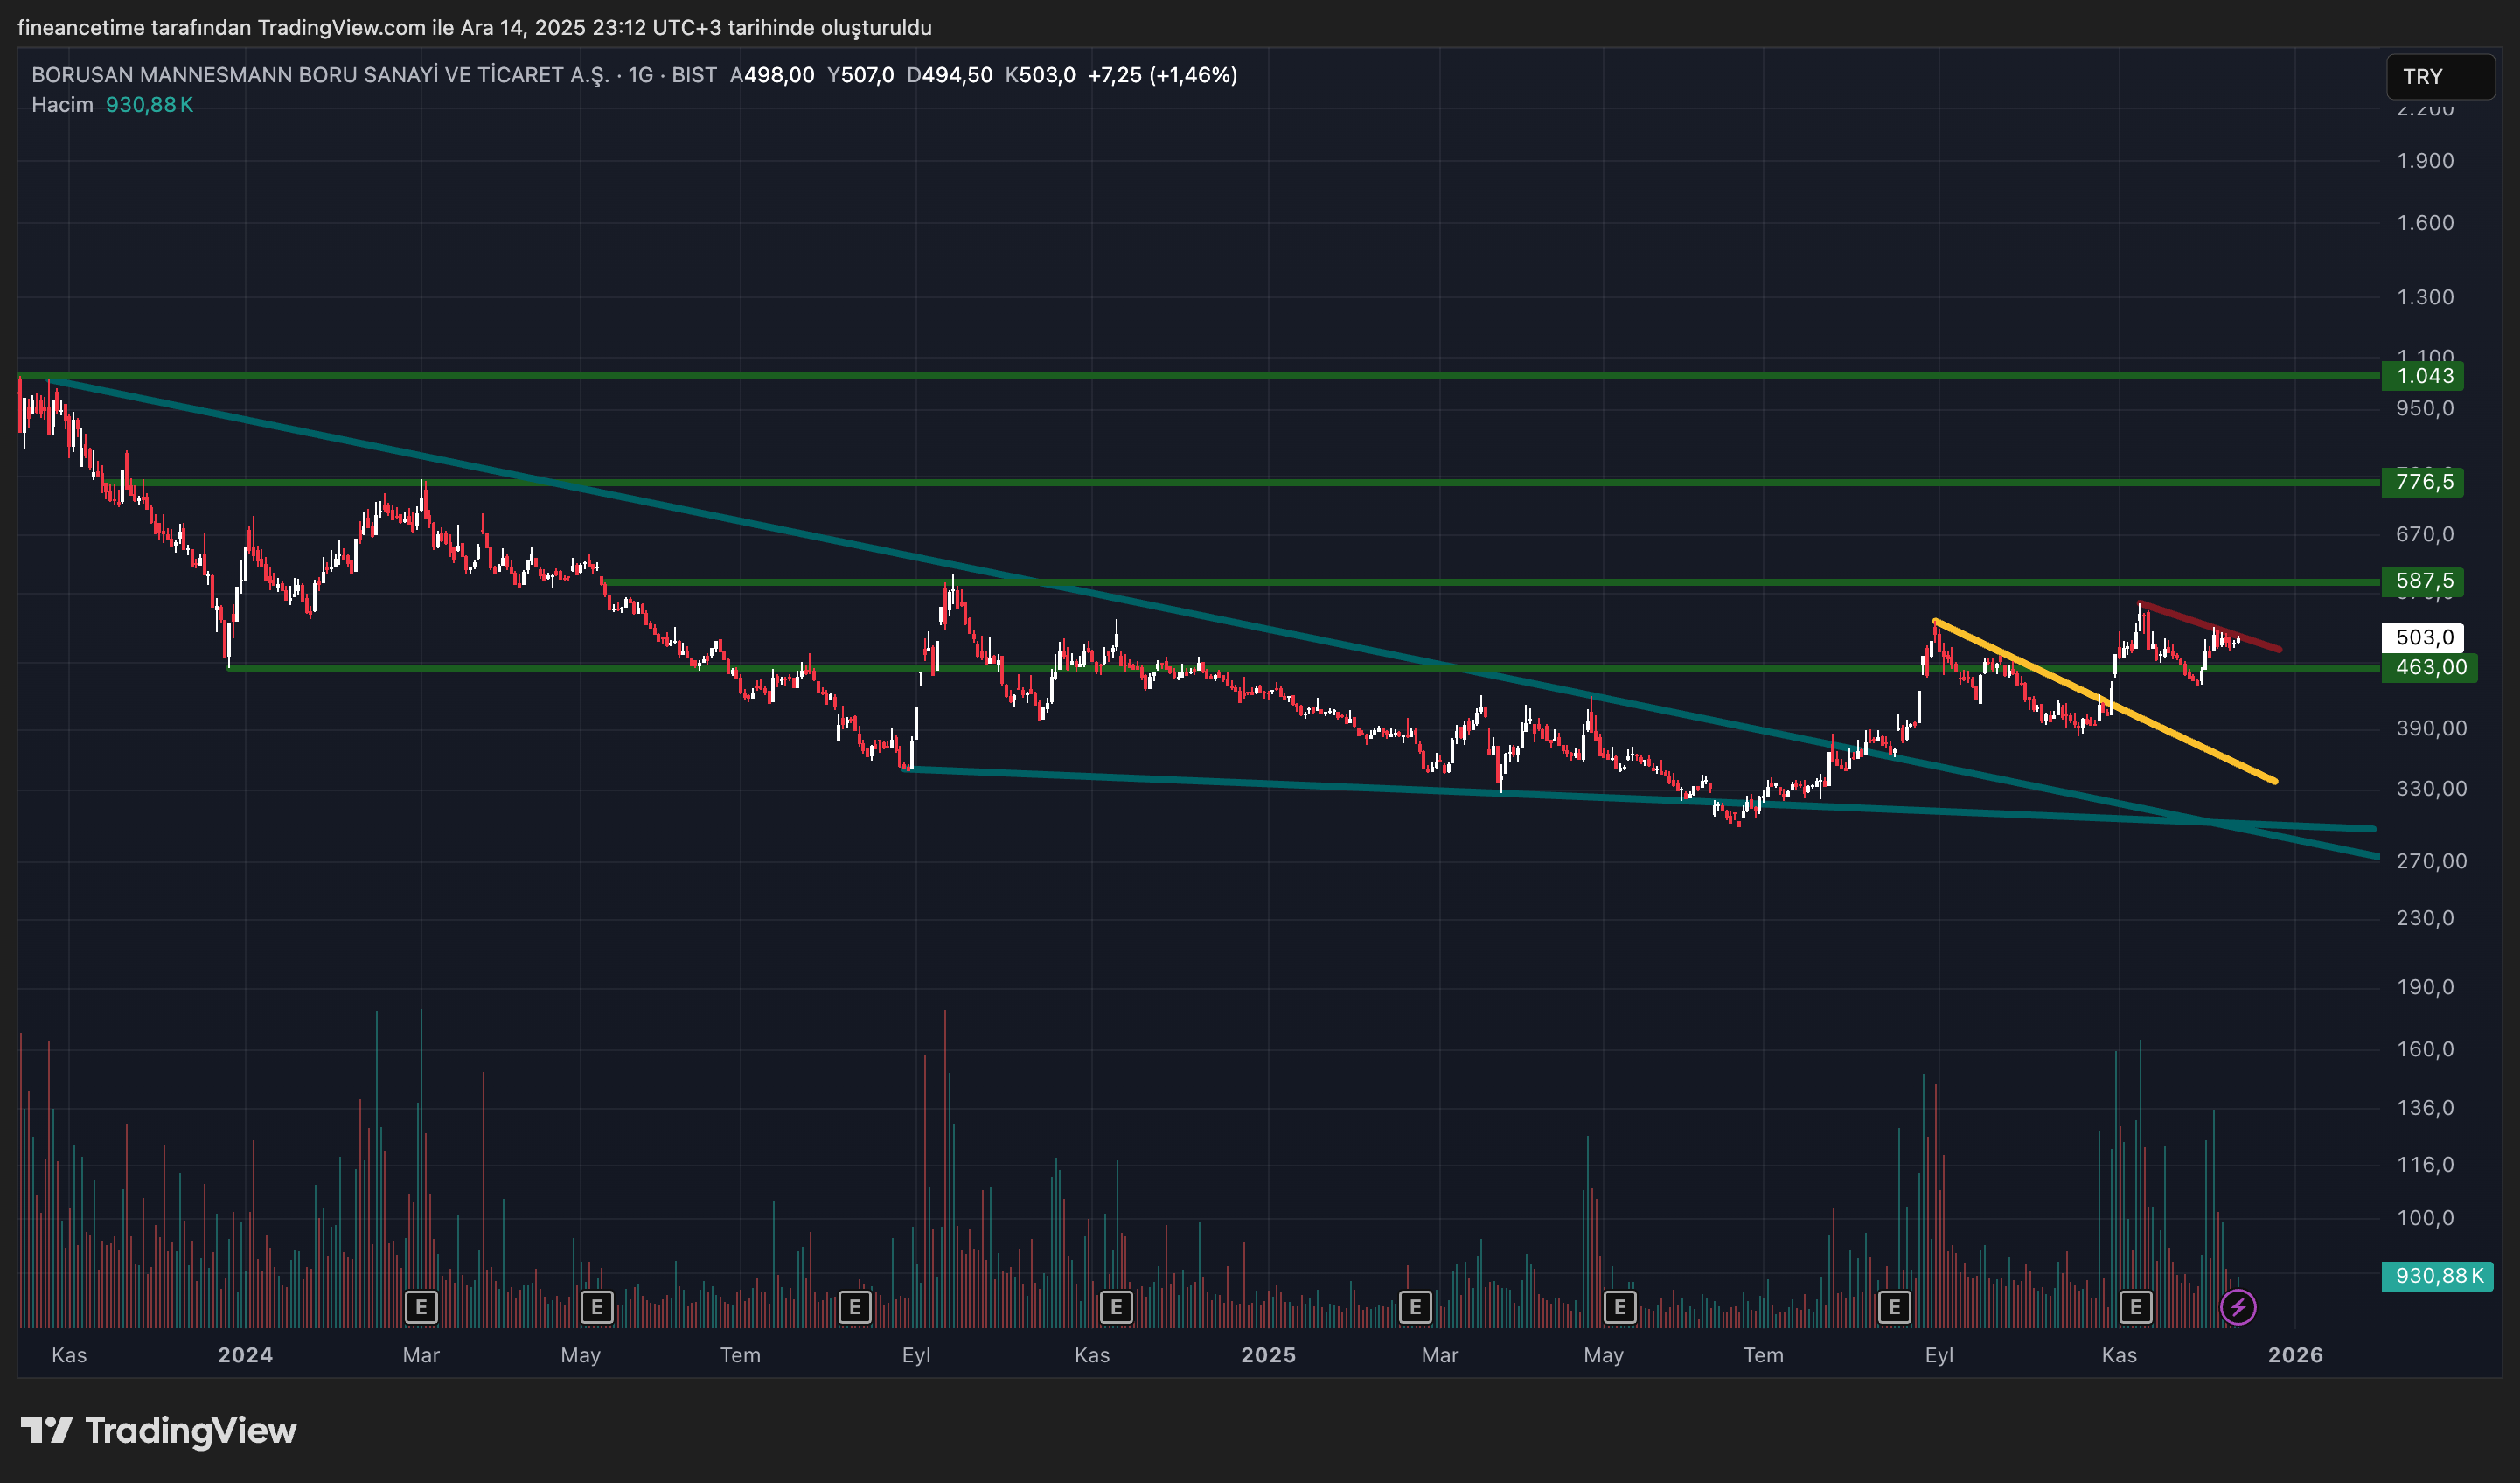
Task: Select the earnings E marker above May 2025
Action: [x=1620, y=1306]
